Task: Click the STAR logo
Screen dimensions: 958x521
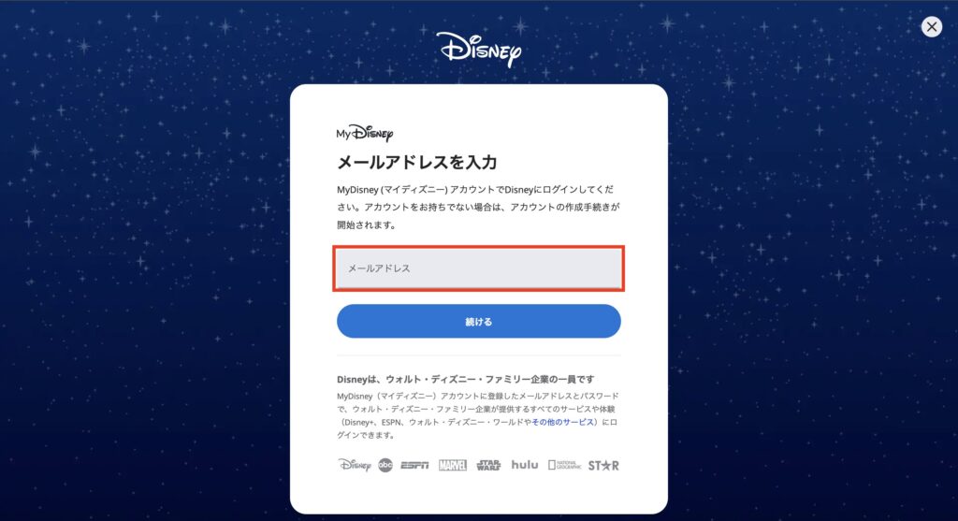Action: [603, 466]
